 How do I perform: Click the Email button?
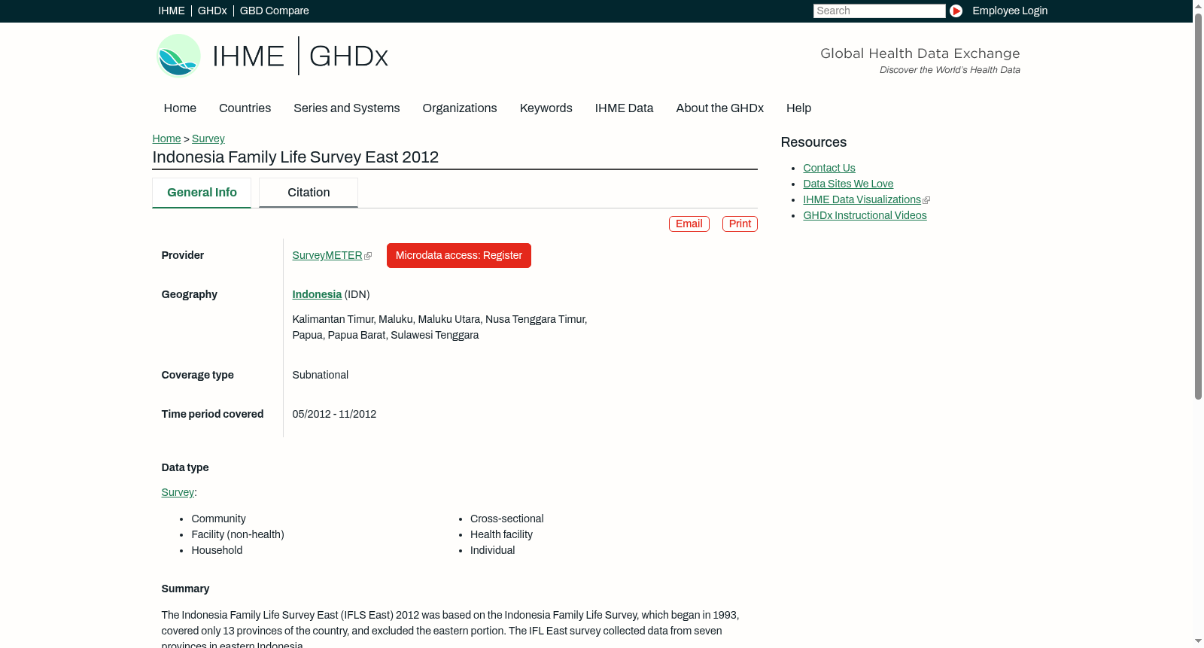(x=689, y=224)
